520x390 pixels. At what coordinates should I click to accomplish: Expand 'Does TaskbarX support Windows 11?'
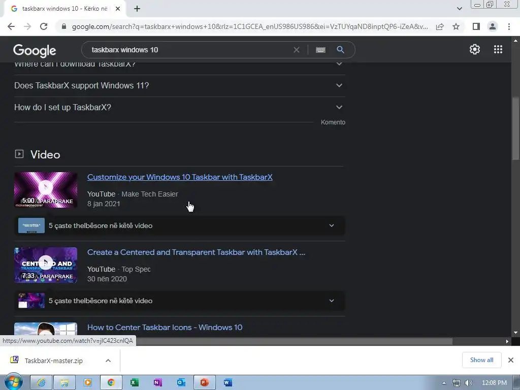coord(179,85)
